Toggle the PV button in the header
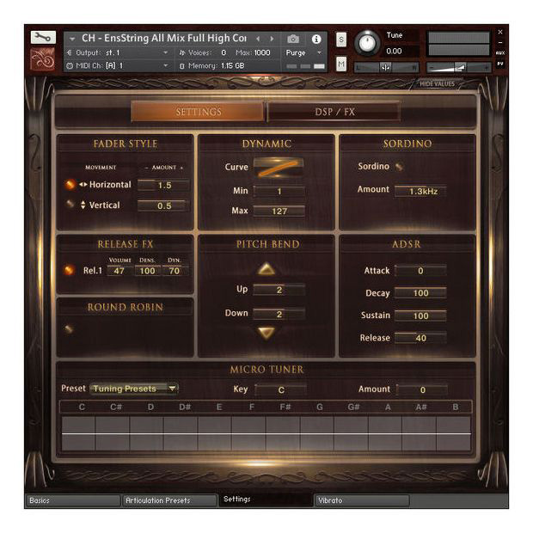The height and width of the screenshot is (533, 533). (x=500, y=64)
